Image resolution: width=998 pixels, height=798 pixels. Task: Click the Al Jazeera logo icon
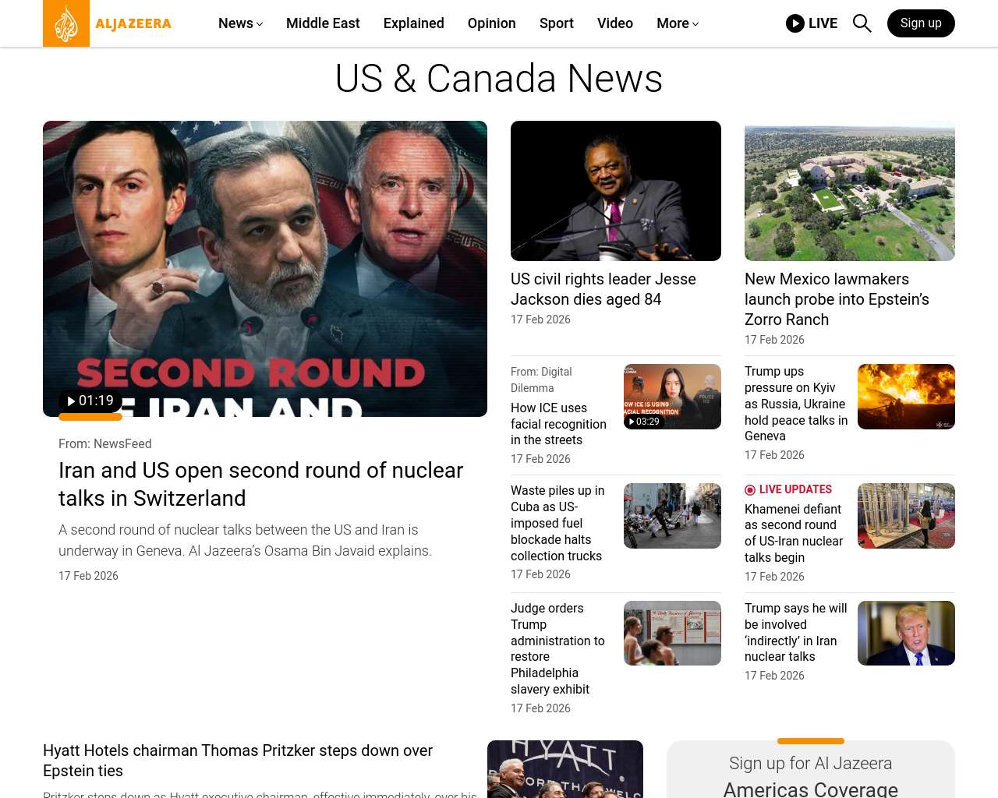coord(66,23)
